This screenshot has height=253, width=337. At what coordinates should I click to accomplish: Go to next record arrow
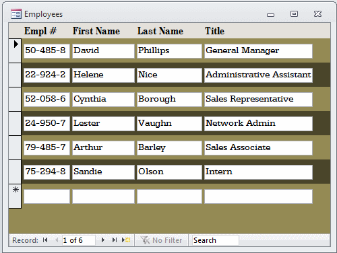[103, 240]
